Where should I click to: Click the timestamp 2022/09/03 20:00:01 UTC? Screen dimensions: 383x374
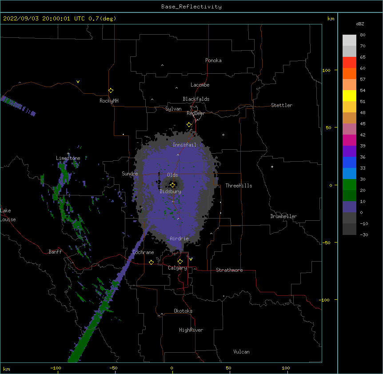pyautogui.click(x=44, y=19)
